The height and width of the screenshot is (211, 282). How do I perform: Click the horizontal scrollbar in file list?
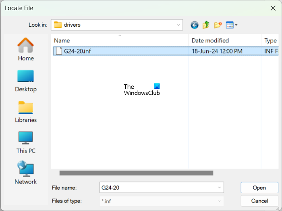136,173
